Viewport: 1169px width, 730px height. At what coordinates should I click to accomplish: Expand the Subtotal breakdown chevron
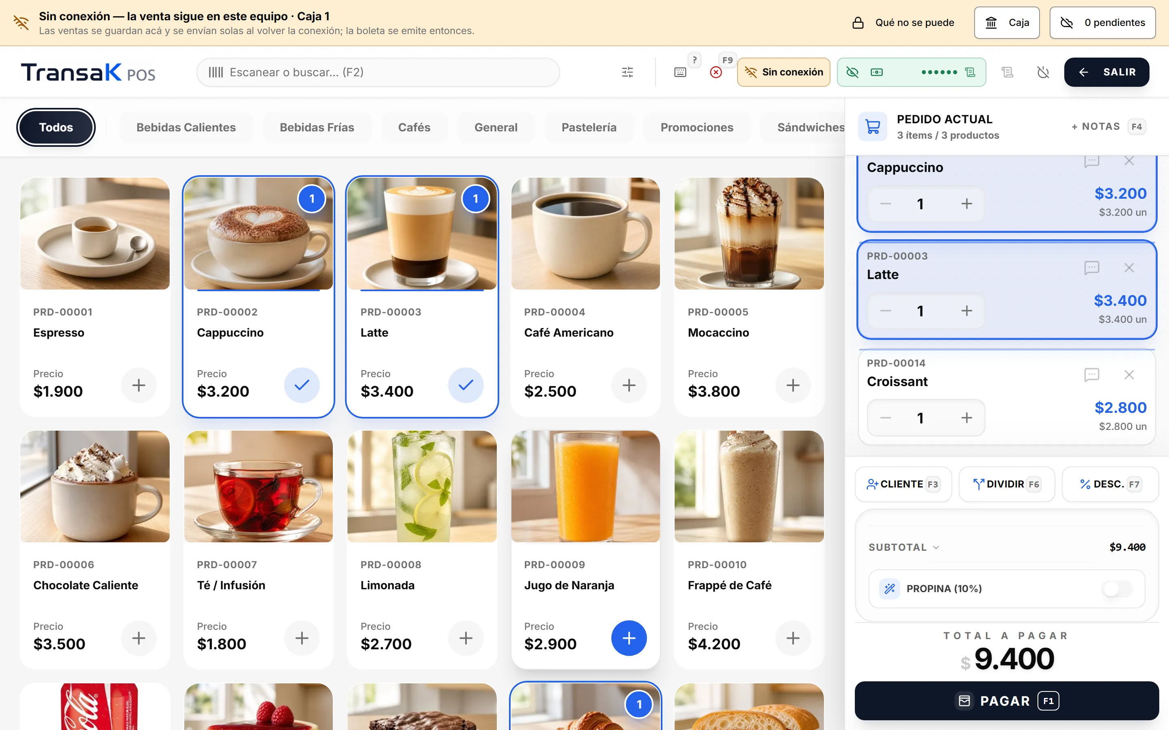click(x=936, y=547)
